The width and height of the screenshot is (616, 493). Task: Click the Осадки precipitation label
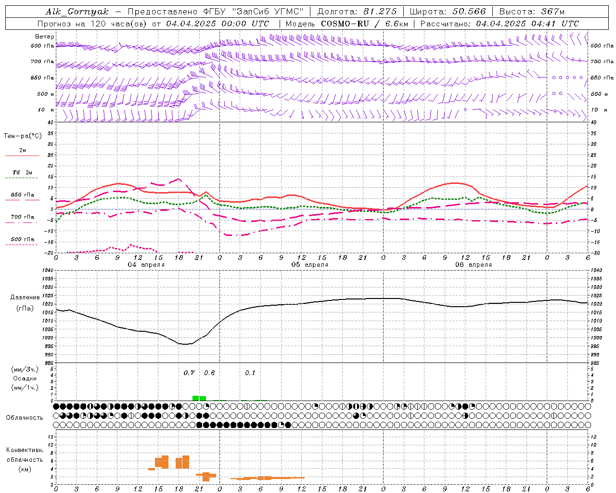pos(25,378)
